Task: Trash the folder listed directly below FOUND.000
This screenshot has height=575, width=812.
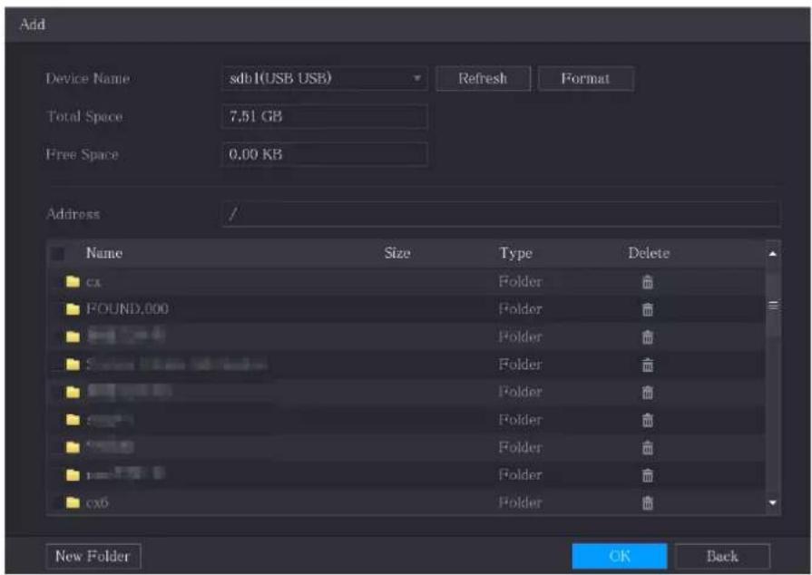Action: [x=647, y=336]
